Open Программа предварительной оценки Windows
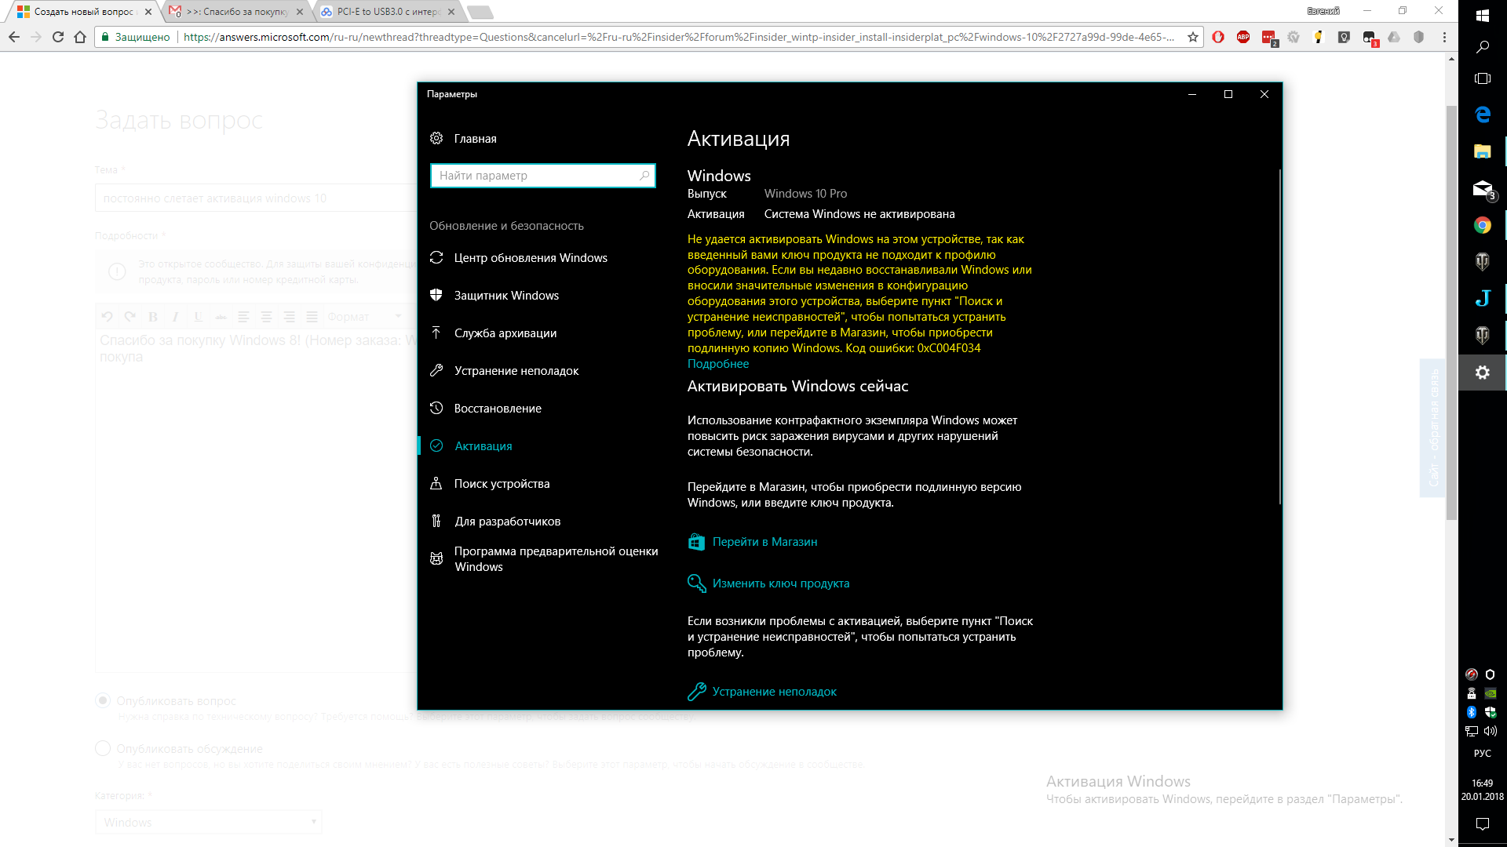Screen dimensions: 1507x847 coord(544,558)
